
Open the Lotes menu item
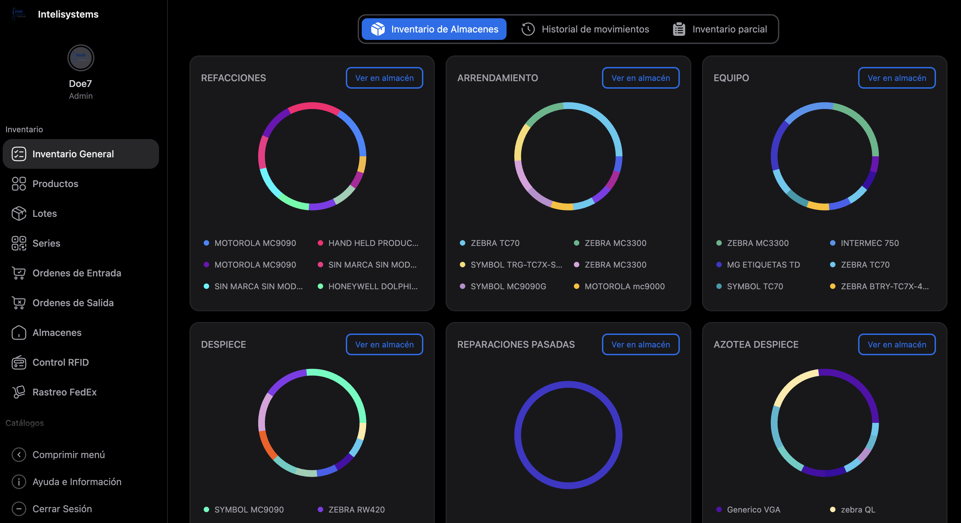coord(81,213)
